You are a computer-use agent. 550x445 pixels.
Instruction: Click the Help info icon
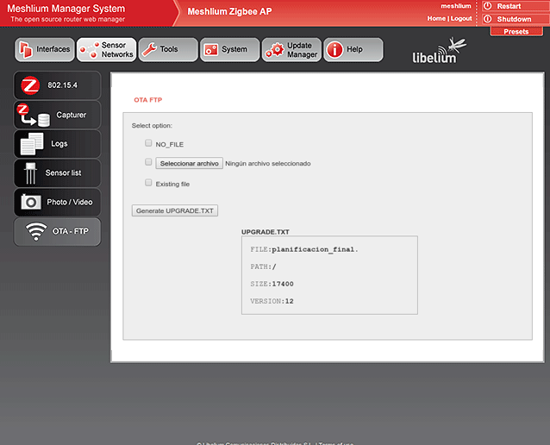(334, 50)
